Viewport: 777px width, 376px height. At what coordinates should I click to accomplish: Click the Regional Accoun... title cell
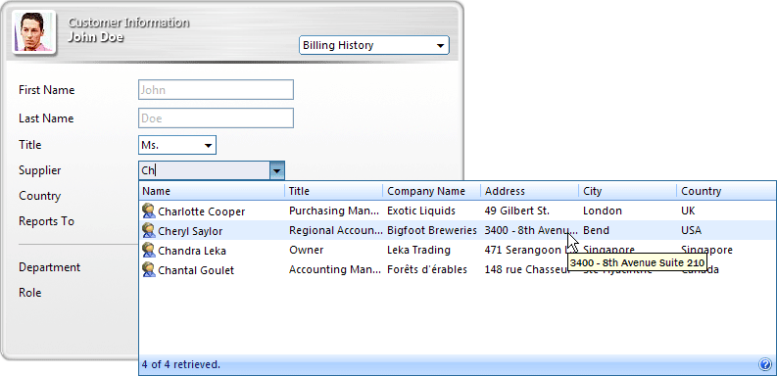[335, 230]
